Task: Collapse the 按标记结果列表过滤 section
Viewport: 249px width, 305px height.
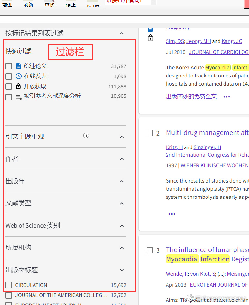Action: point(122,33)
